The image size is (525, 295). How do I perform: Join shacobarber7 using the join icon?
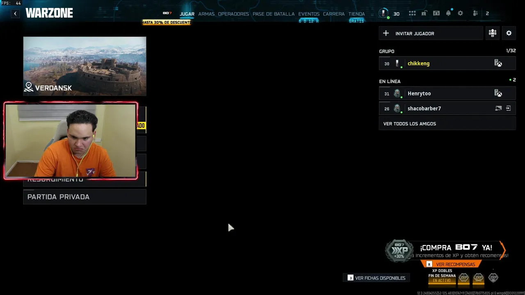[509, 109]
